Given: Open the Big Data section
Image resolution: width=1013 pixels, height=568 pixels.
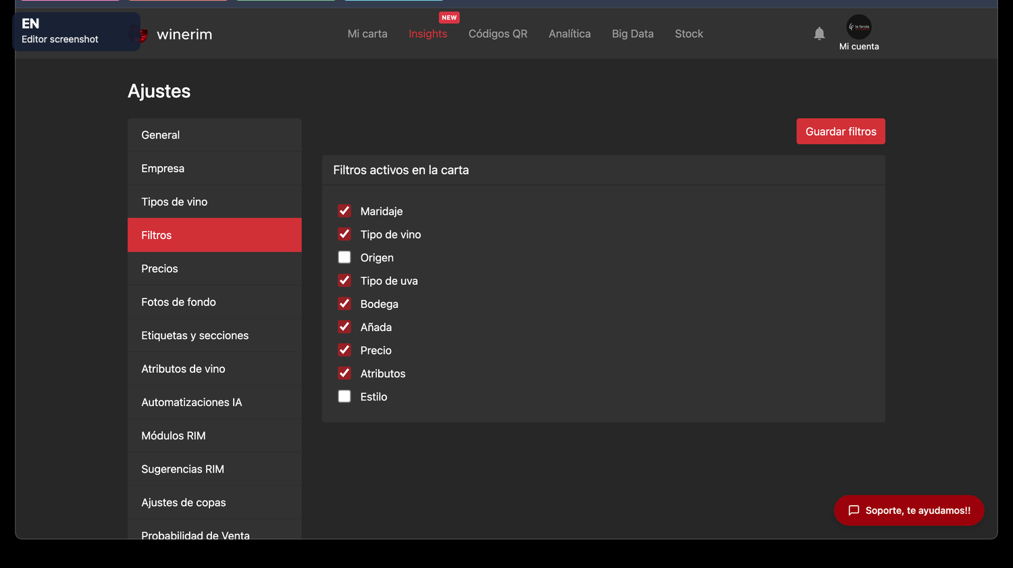Looking at the screenshot, I should coord(633,34).
